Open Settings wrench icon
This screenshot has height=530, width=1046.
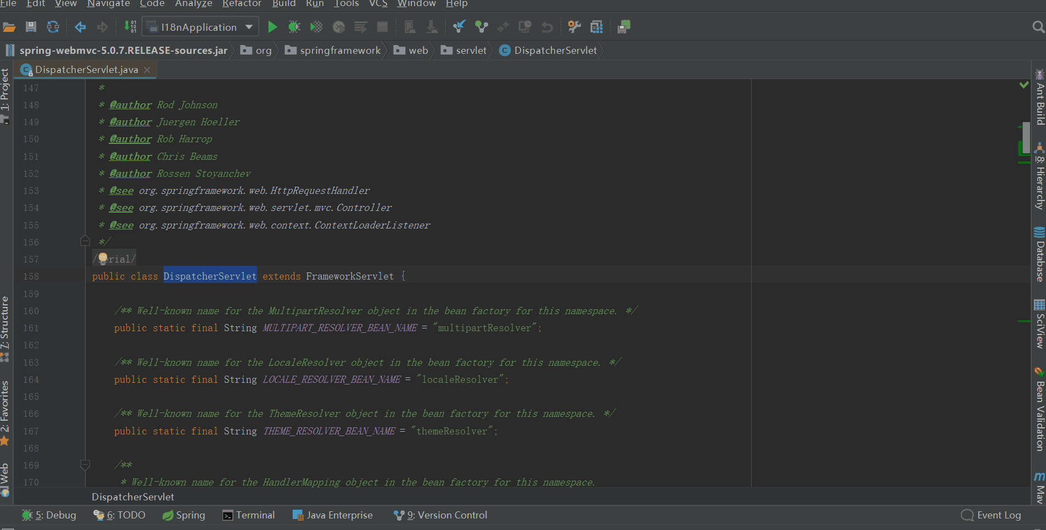click(x=574, y=27)
